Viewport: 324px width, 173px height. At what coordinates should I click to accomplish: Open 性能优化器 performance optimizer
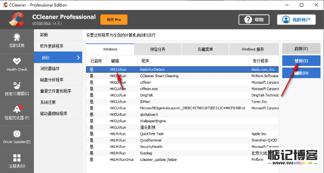pyautogui.click(x=17, y=113)
